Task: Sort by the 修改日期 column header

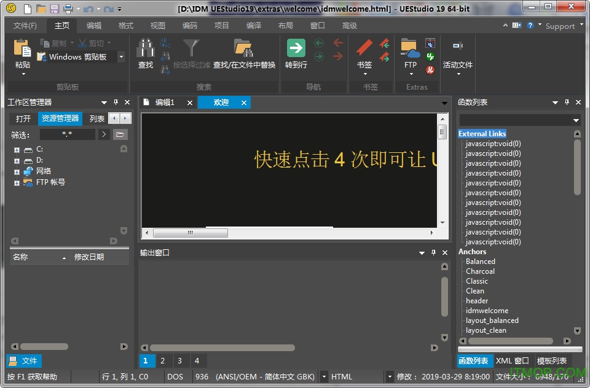Action: [100, 257]
